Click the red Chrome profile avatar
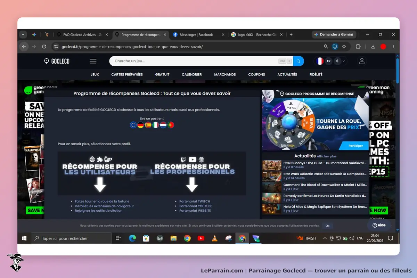 point(383,47)
